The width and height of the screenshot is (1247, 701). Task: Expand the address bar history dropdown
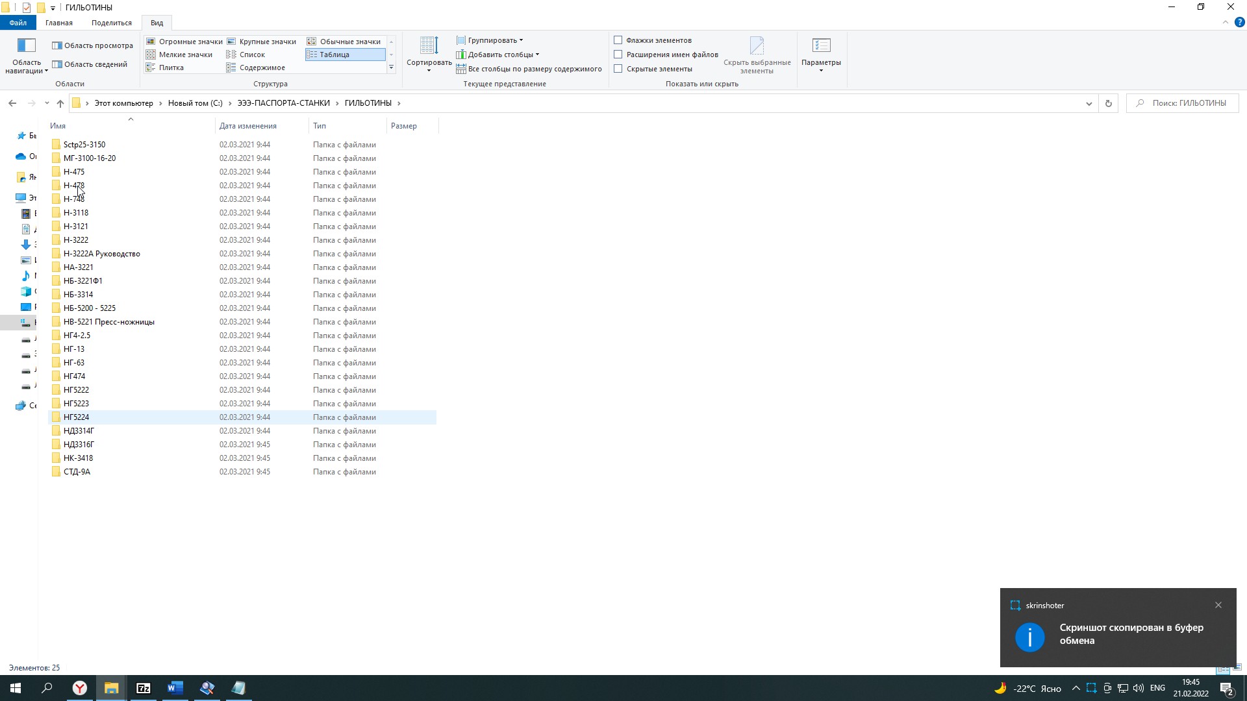[1089, 103]
